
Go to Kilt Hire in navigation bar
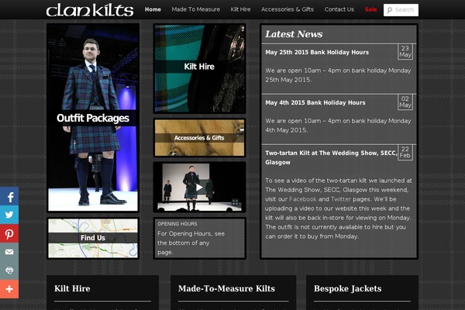pos(240,9)
